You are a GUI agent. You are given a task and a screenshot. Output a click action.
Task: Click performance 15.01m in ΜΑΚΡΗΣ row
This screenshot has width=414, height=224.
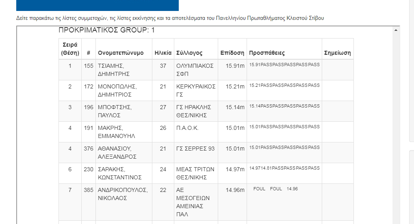pyautogui.click(x=235, y=128)
